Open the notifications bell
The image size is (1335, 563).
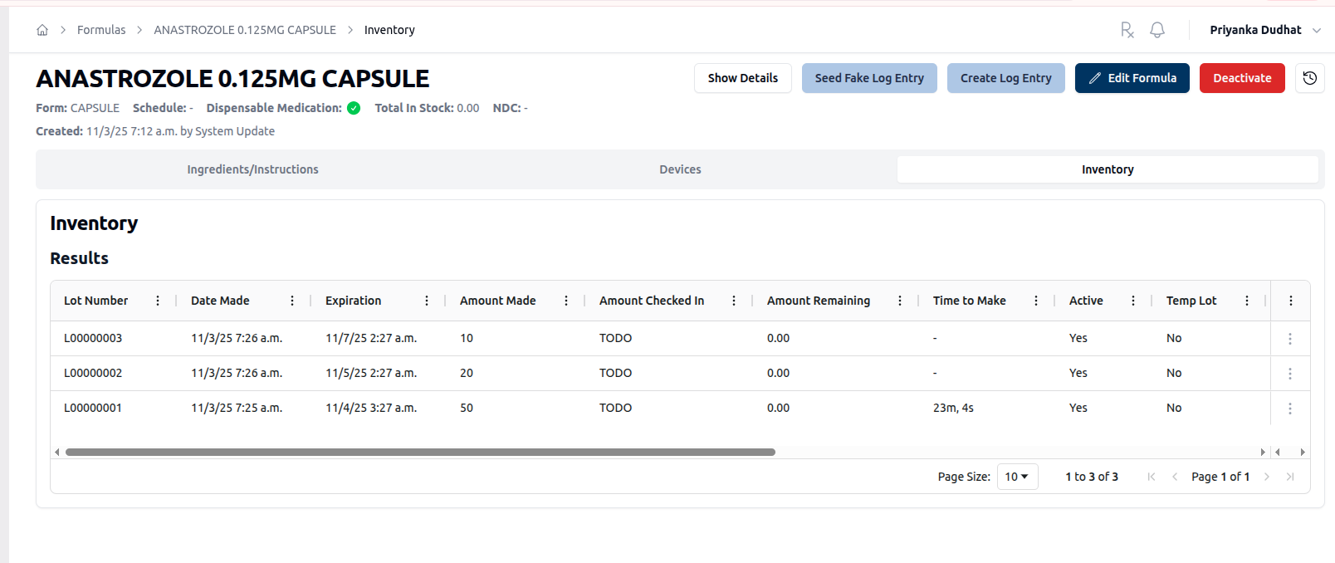(x=1157, y=30)
